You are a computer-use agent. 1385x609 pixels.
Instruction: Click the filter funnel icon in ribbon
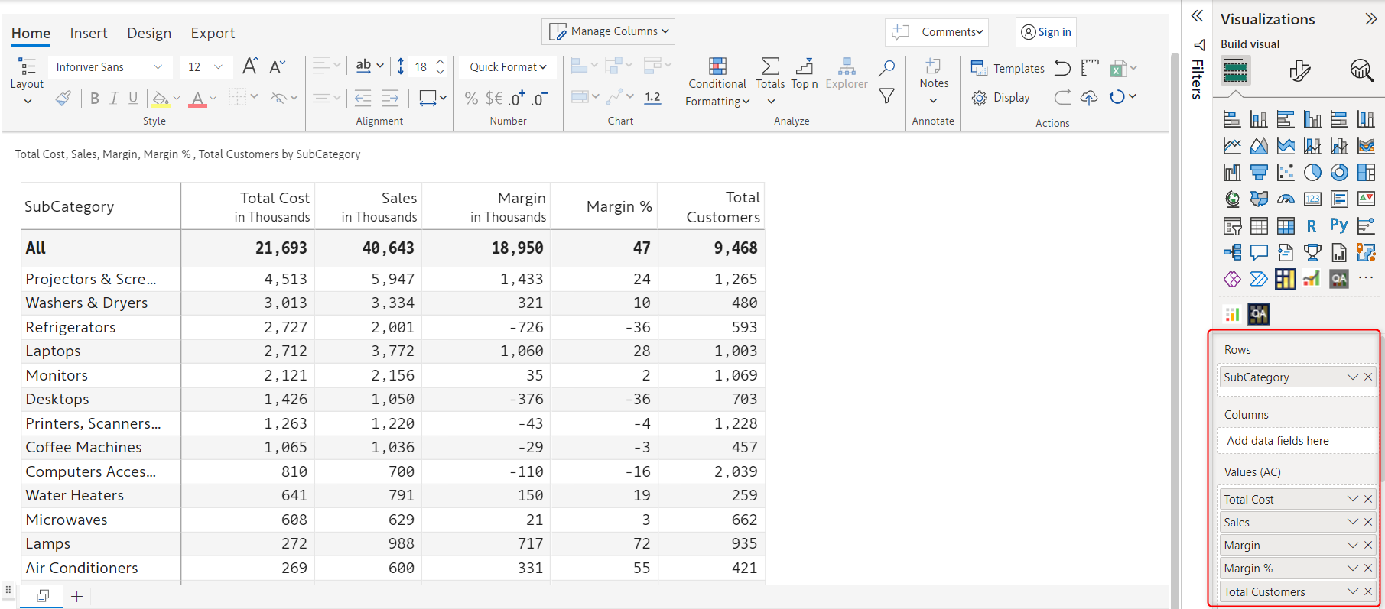886,96
